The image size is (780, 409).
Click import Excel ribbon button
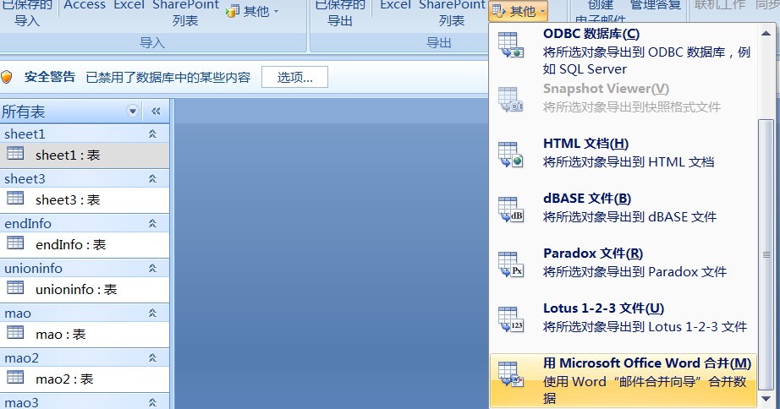coord(129,5)
